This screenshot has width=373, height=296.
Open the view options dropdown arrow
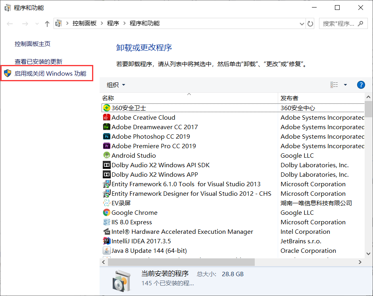click(345, 85)
